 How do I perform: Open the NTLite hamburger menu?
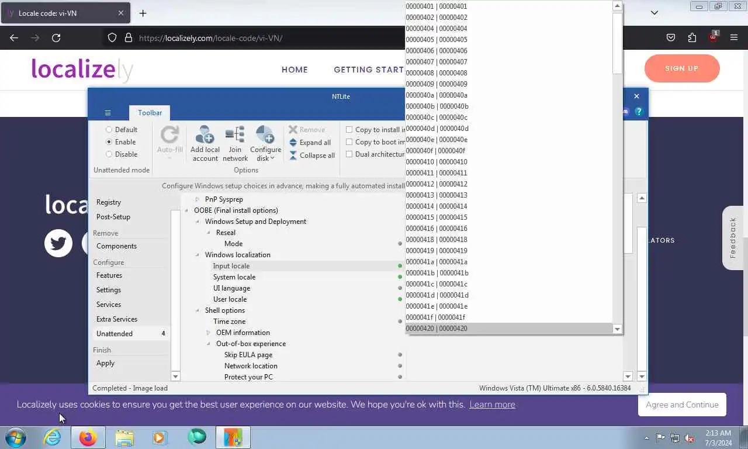tap(108, 113)
